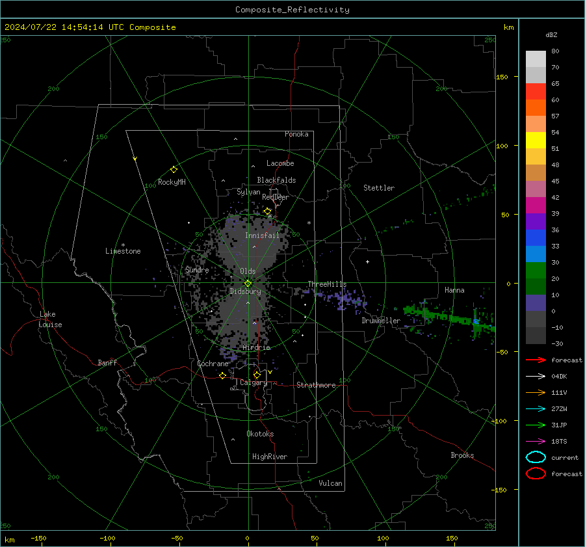Click the red forecast arrow in legend
585x547 pixels.
(x=536, y=360)
